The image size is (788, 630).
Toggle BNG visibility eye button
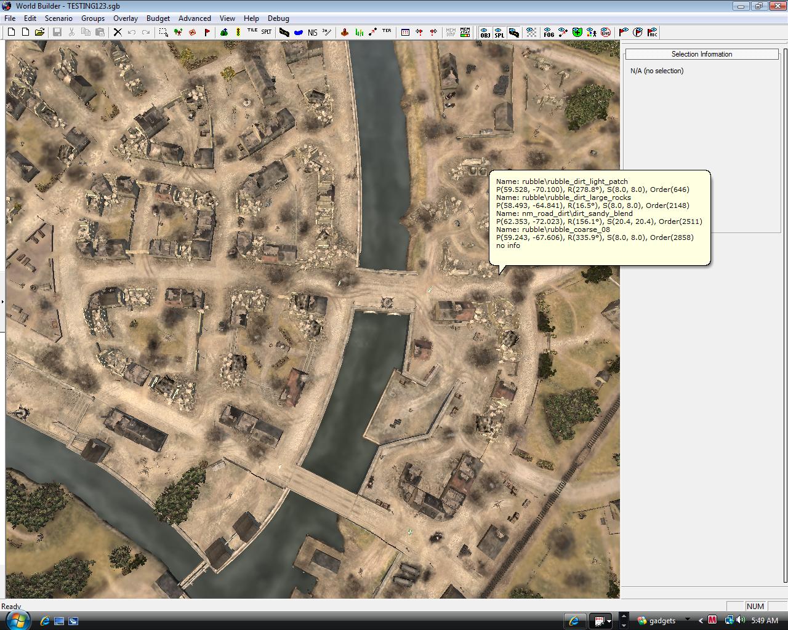point(606,32)
